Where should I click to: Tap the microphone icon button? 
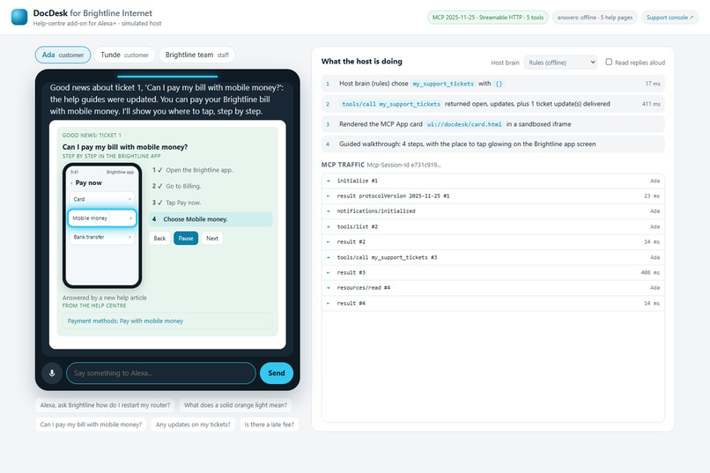click(52, 373)
